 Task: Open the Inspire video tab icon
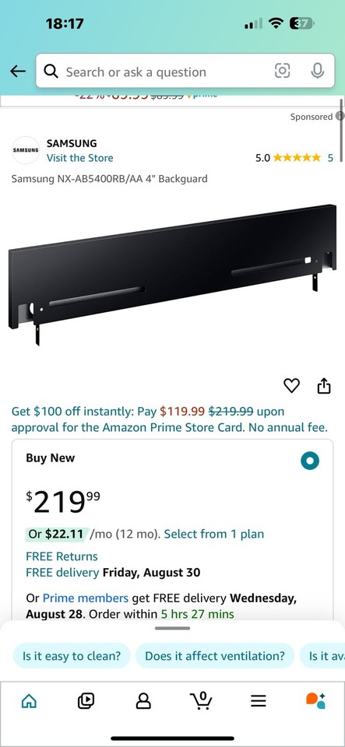coord(86,700)
